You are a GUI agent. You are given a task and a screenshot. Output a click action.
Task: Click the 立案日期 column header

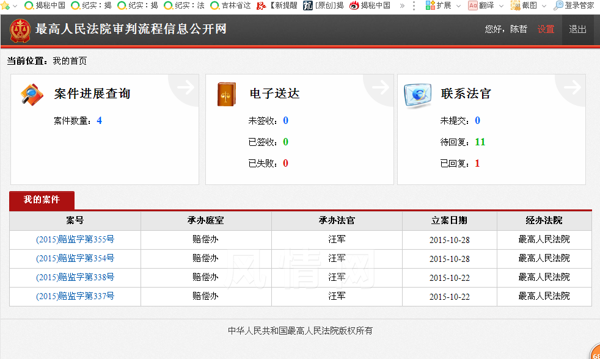[x=449, y=220]
